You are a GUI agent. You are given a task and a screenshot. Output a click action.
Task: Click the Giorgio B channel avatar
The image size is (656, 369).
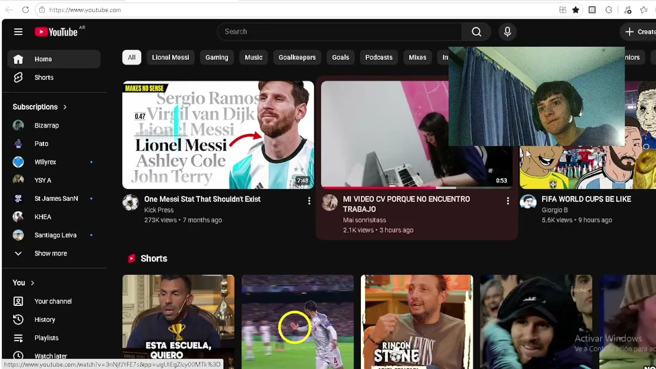click(528, 202)
